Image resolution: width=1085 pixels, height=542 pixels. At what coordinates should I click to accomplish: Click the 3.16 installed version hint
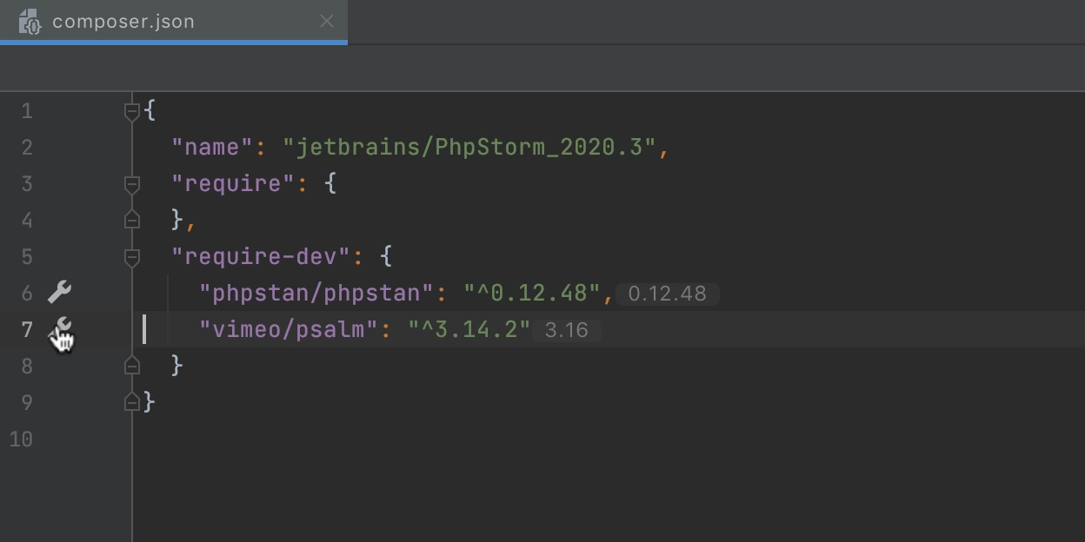566,330
